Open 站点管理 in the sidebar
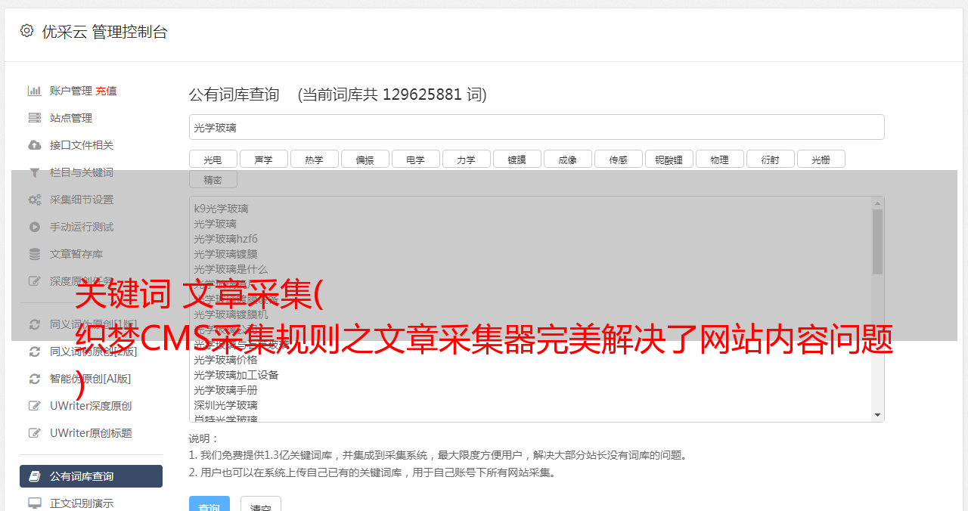 (x=71, y=118)
